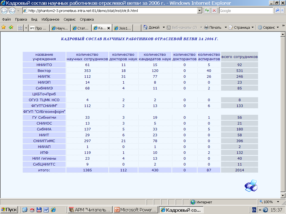The width and height of the screenshot is (286, 214).
Task: Launch Word from the Quick Launch bar
Action: coord(46,210)
